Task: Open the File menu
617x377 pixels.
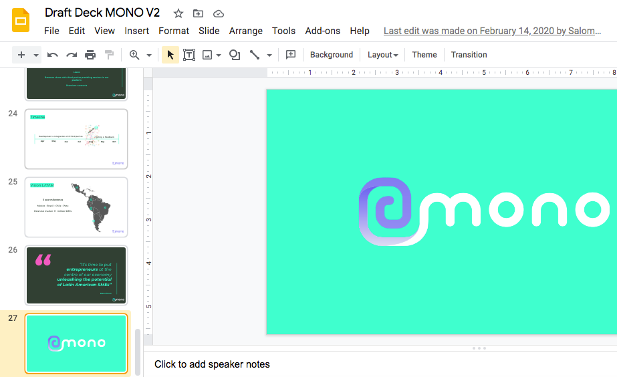Action: coord(51,31)
